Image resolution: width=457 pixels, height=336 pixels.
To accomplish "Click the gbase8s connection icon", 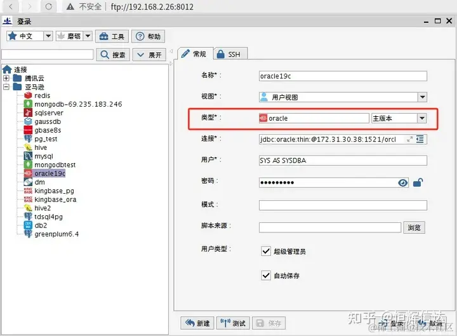I will click(28, 130).
